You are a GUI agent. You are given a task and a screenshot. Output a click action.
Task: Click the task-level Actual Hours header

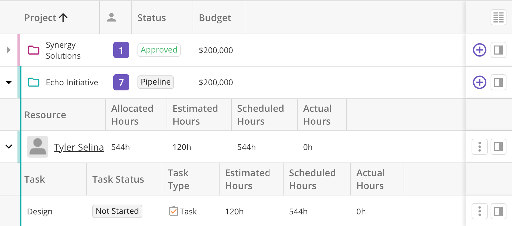(371, 179)
